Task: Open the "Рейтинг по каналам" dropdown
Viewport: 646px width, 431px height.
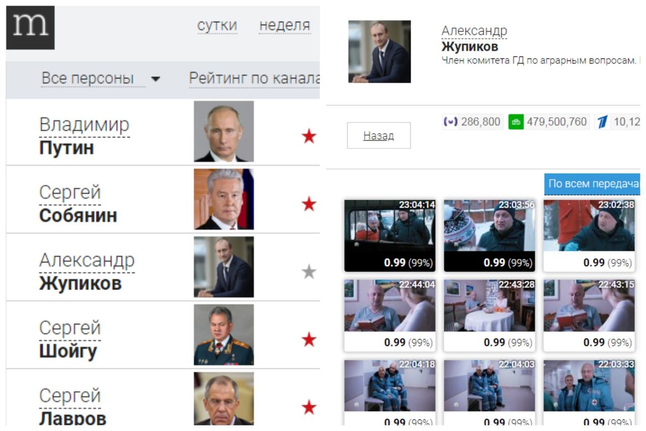Action: click(254, 78)
